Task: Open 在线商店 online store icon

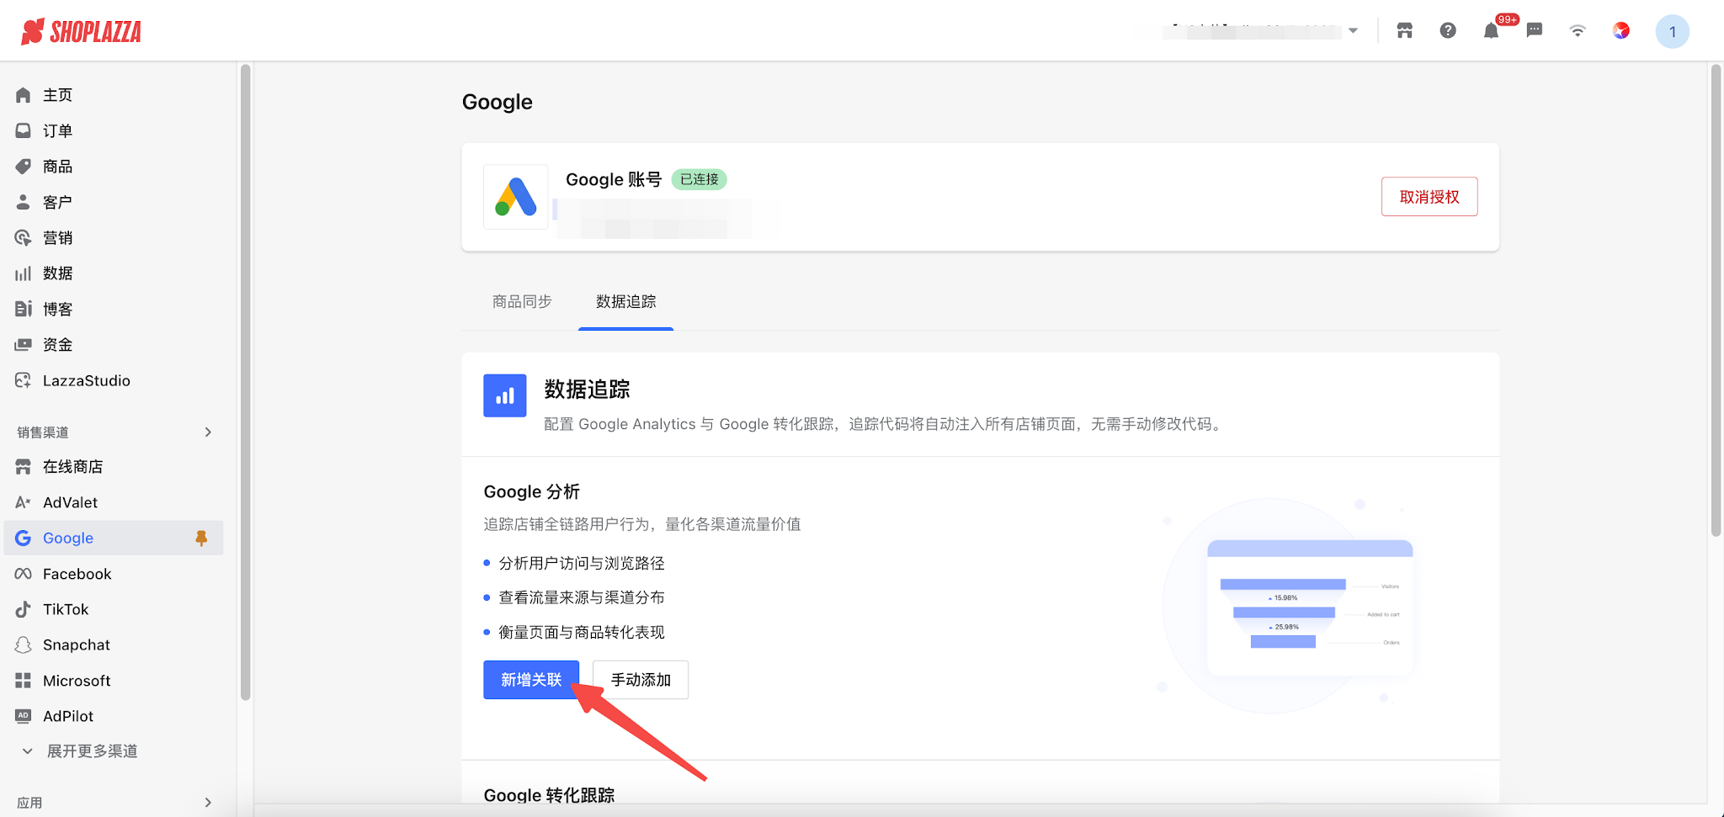Action: point(24,467)
